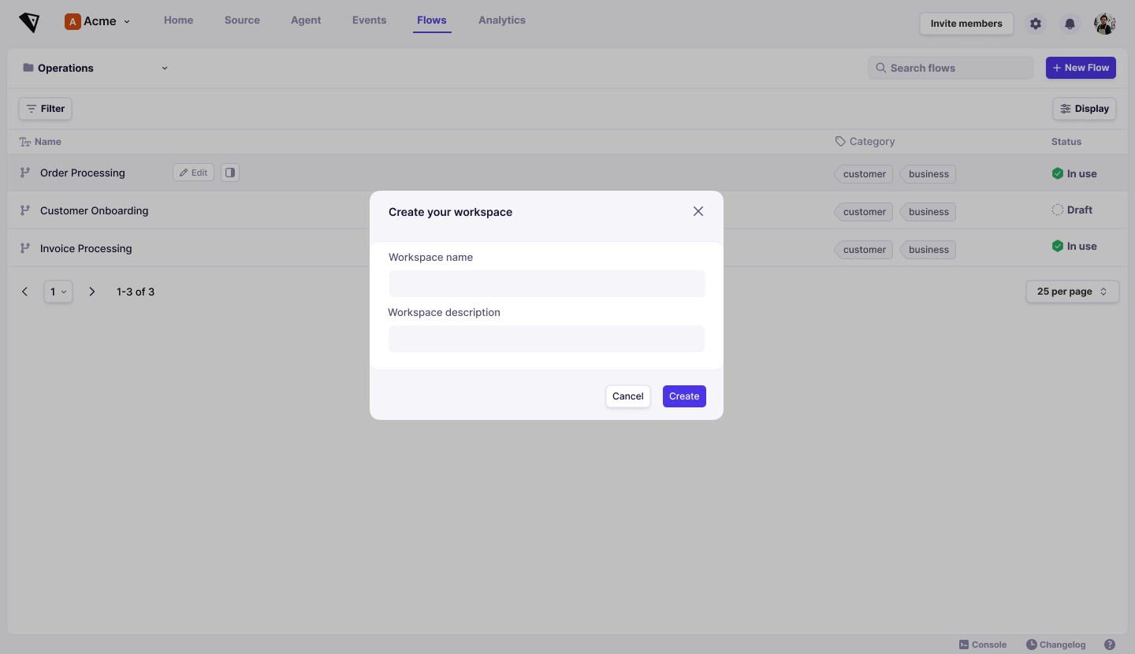The image size is (1135, 654).
Task: Click the Create button in the dialog
Action: [684, 396]
